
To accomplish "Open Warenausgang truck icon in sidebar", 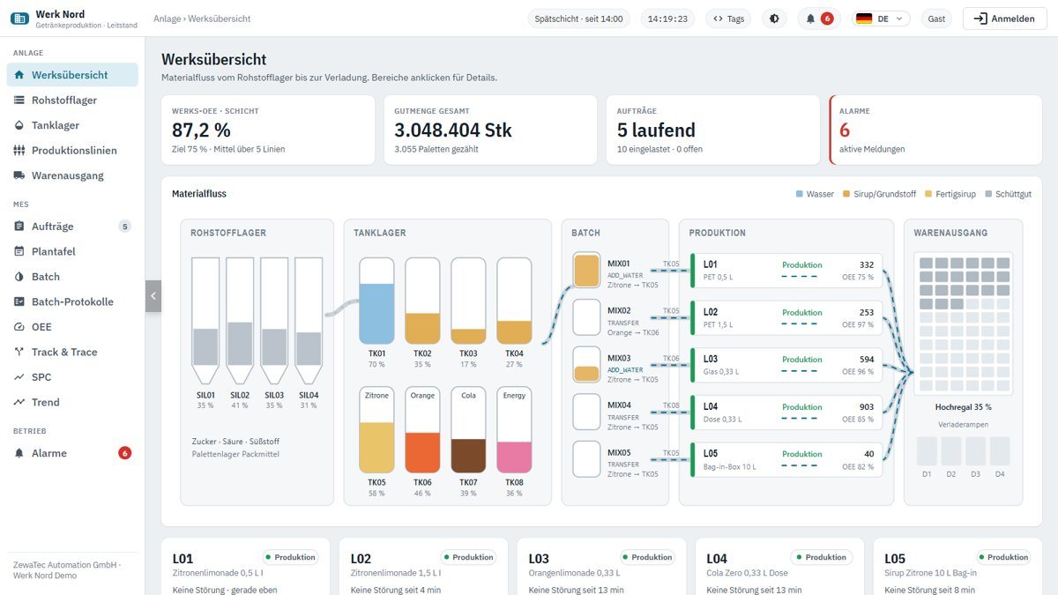I will point(19,175).
